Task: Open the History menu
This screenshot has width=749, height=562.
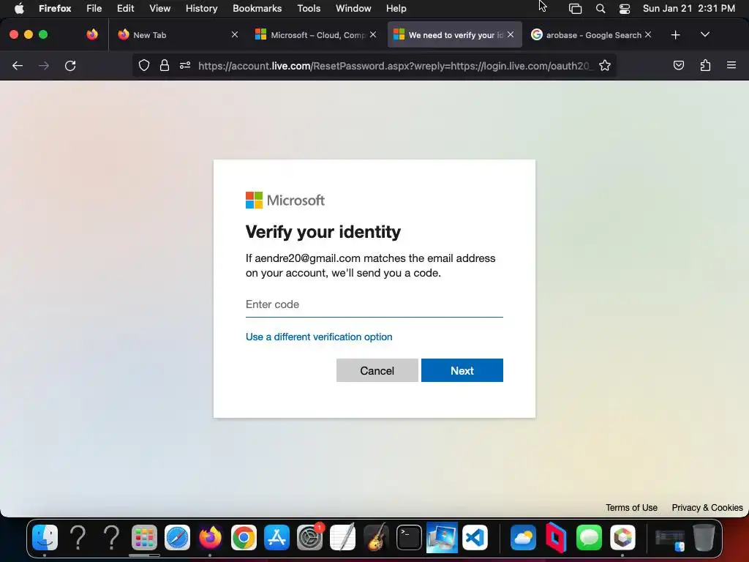Action: point(201,8)
